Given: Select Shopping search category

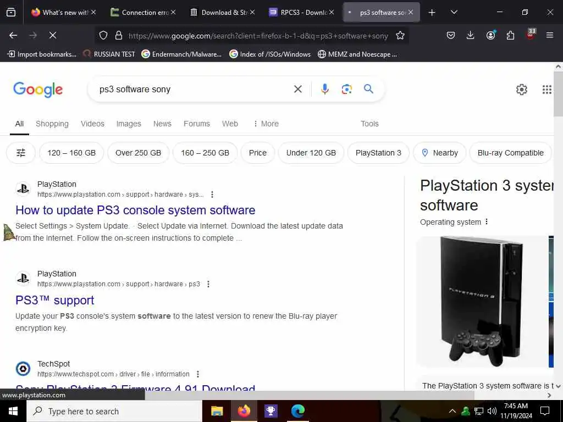Looking at the screenshot, I should click(x=52, y=124).
